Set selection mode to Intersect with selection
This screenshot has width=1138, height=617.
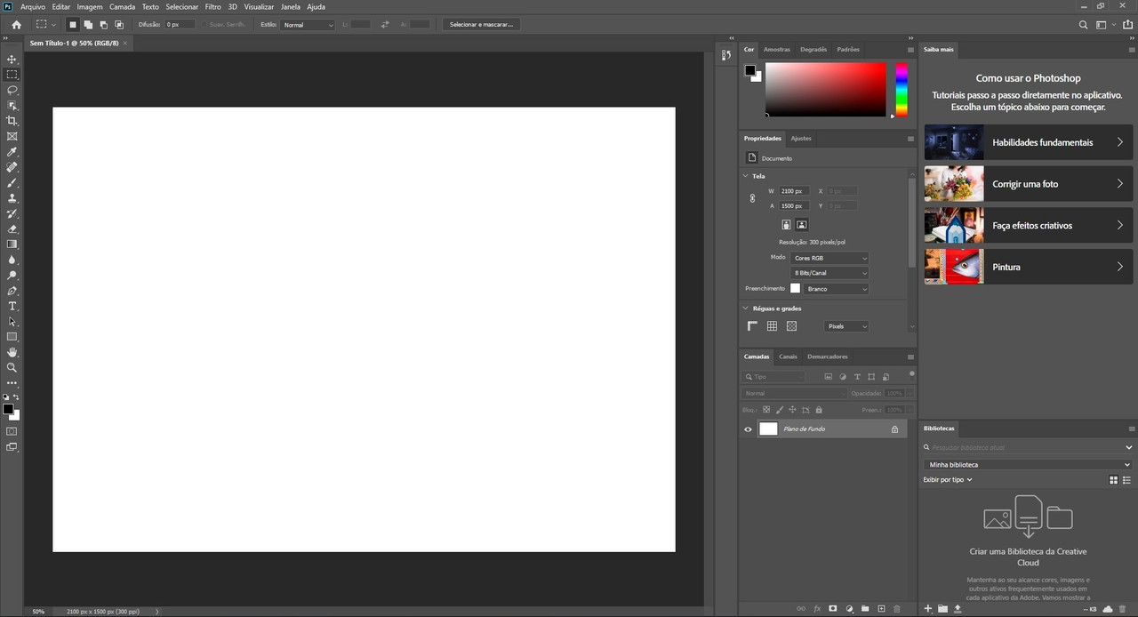coord(119,25)
